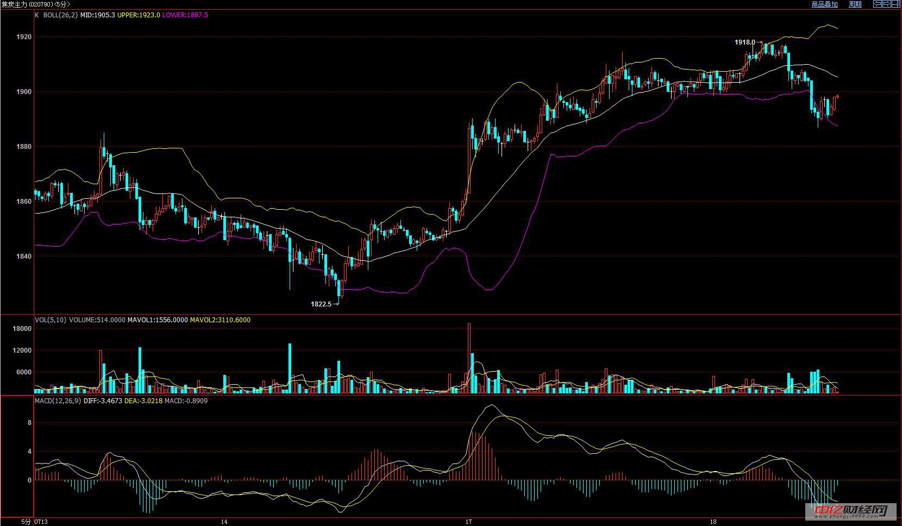
Task: Click the 0713 date label on axis
Action: (41, 522)
